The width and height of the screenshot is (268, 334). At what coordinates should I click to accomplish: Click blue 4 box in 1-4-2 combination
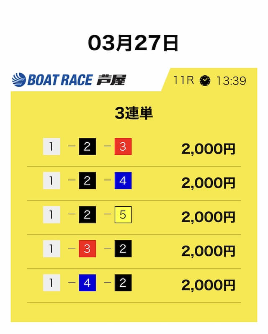[87, 283]
